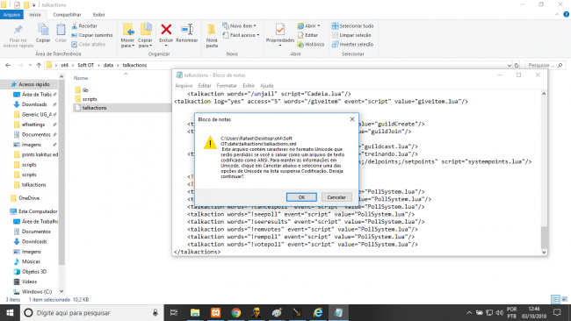Show hidden tray icons chevron
Screen dimensions: 571x321
[469, 312]
